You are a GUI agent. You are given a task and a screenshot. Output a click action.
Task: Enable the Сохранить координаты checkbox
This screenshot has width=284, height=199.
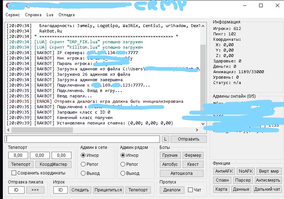pyautogui.click(x=14, y=173)
